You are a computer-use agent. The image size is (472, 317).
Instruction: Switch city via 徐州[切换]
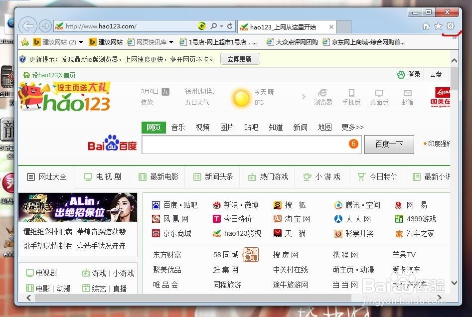(200, 91)
